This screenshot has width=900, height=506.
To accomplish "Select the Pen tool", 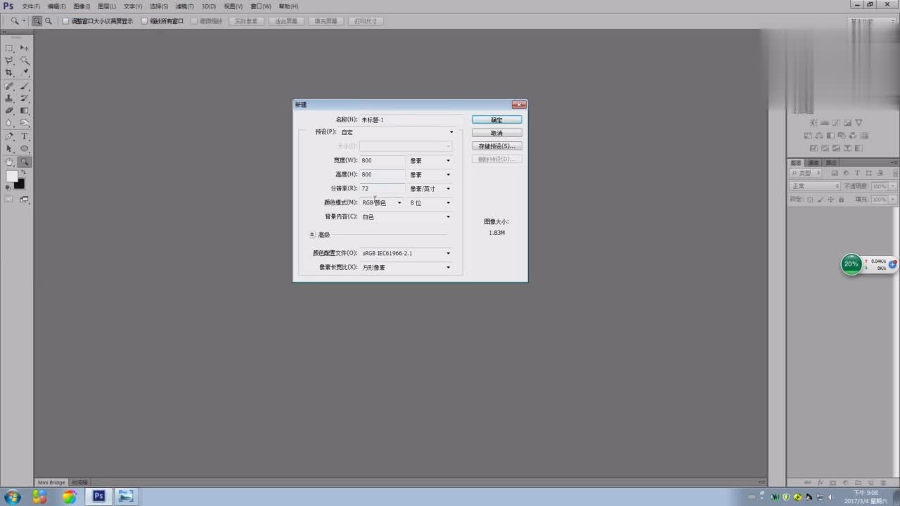I will (x=9, y=136).
